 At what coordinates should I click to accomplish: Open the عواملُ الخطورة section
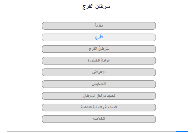pyautogui.click(x=99, y=61)
